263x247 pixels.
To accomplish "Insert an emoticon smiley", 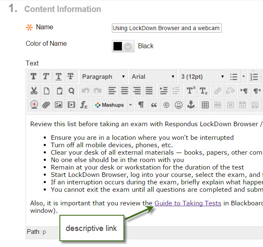I will (x=179, y=105).
